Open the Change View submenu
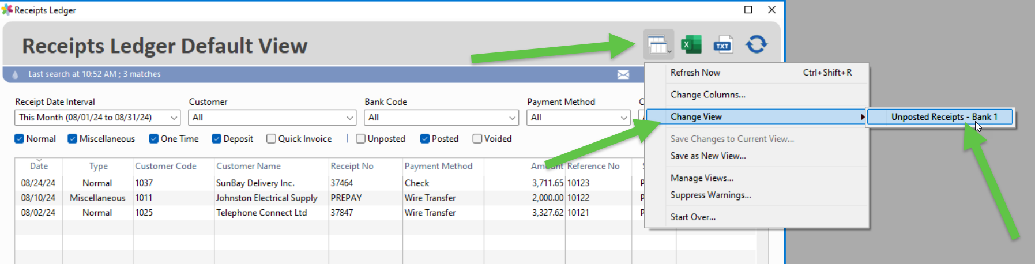This screenshot has width=1035, height=264. [757, 117]
